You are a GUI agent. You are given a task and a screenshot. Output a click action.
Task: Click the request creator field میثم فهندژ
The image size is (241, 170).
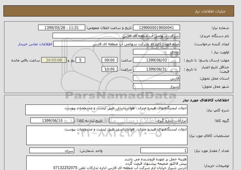[116, 44]
